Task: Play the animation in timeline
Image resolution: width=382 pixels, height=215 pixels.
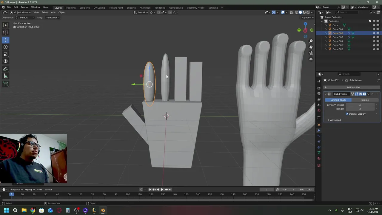Action: pyautogui.click(x=162, y=190)
